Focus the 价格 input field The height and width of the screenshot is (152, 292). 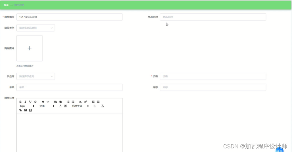[213, 76]
